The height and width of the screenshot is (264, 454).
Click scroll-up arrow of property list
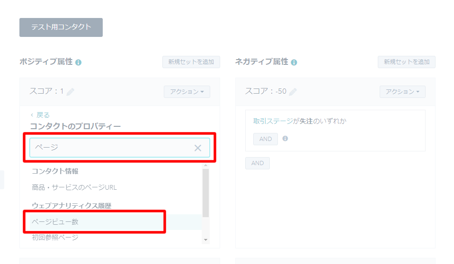pos(205,165)
